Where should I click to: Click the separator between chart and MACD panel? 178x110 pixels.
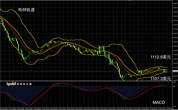pyautogui.click(x=86, y=81)
